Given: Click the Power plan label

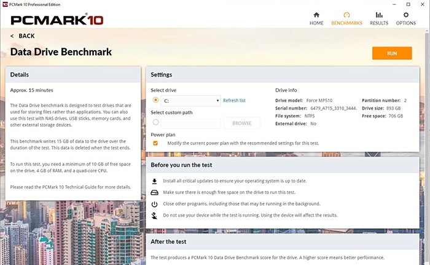Looking at the screenshot, I should pos(163,135).
